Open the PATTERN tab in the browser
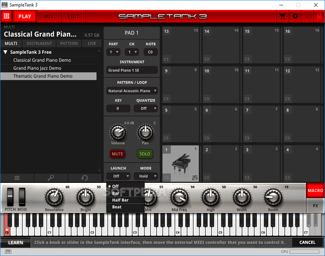Viewport: 325px width, 256px height. pyautogui.click(x=69, y=43)
